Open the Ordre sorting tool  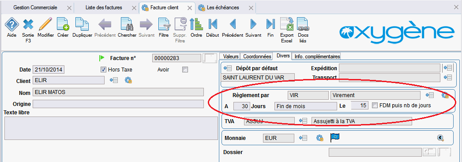pos(196,24)
